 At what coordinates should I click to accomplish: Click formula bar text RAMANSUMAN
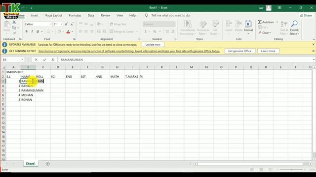coord(72,59)
